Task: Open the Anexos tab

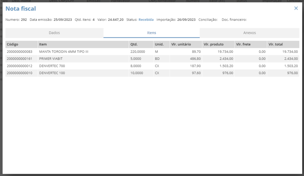Action: coord(249,33)
